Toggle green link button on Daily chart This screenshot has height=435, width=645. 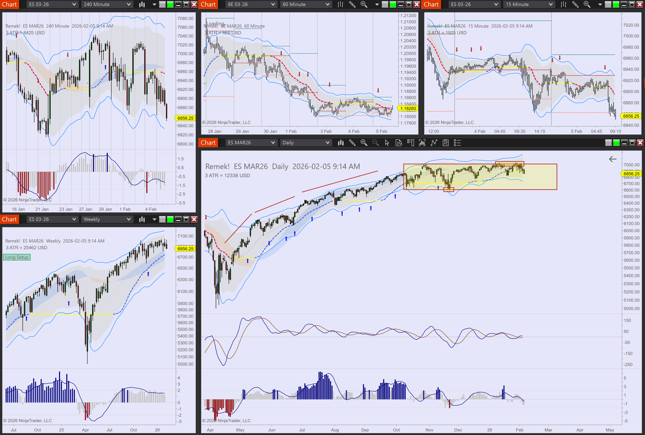point(616,143)
